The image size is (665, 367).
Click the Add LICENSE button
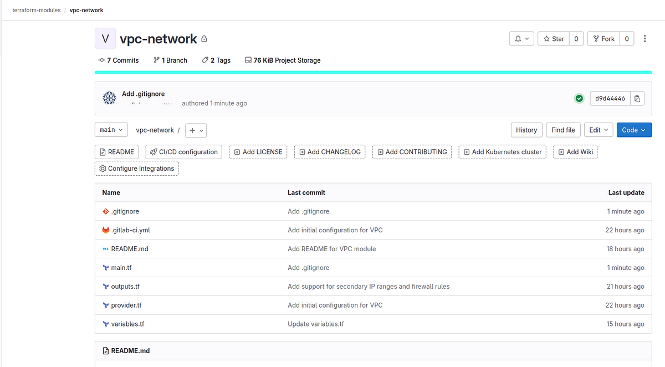(x=258, y=151)
